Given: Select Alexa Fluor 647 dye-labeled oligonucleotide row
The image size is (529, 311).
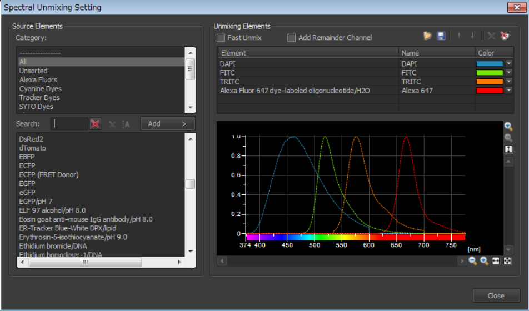Looking at the screenshot, I should 366,91.
